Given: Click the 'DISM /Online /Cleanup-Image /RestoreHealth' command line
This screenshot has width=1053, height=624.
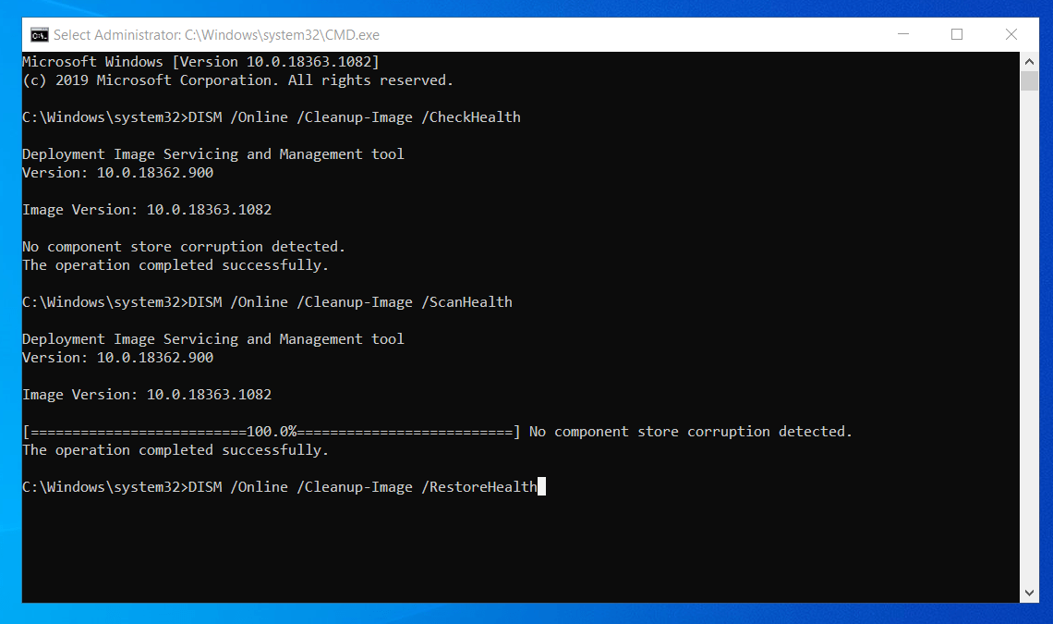Looking at the screenshot, I should (280, 487).
